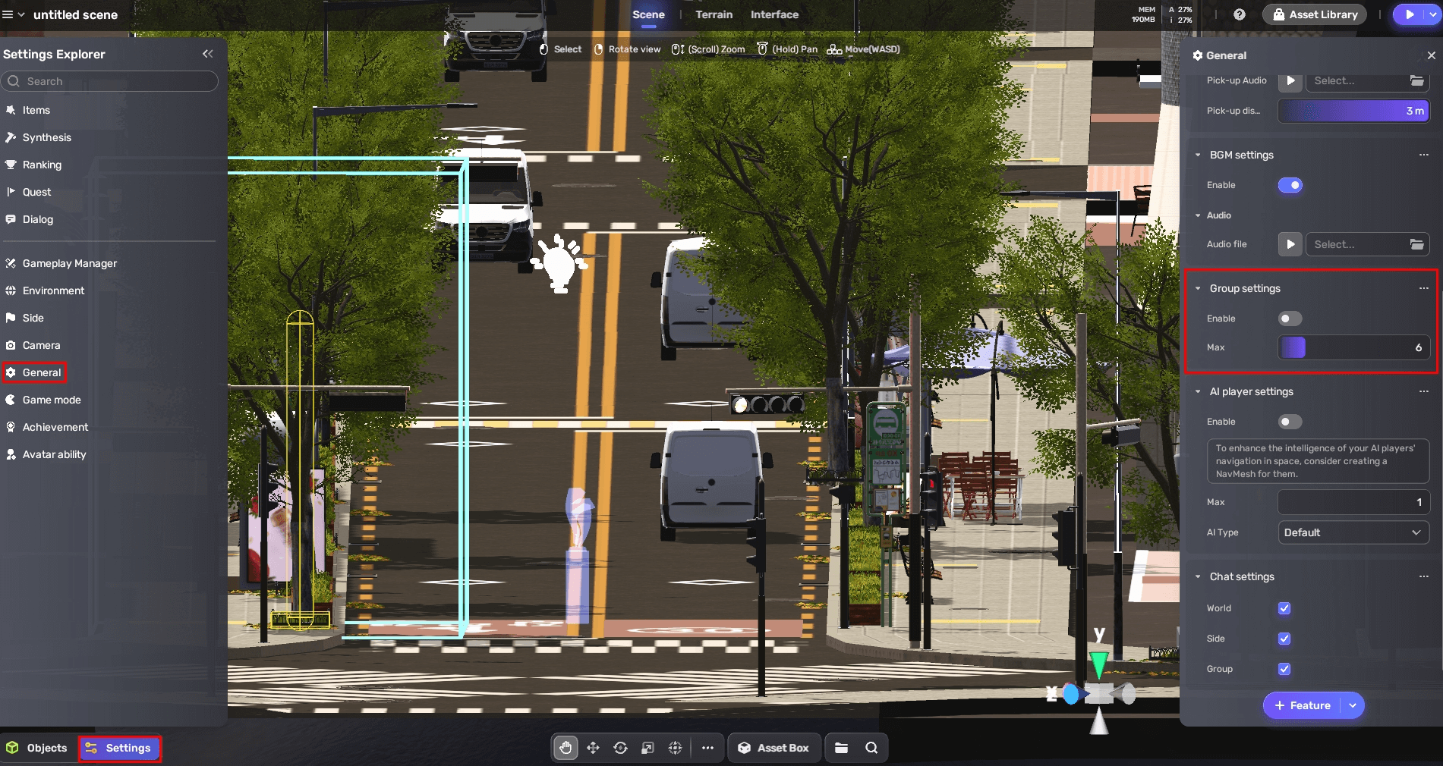Select the hand grab tool
1443x766 pixels.
click(x=566, y=748)
